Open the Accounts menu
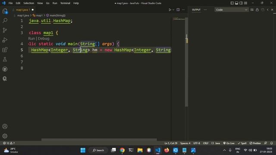Screen dimensions: 276x155 [5, 126]
